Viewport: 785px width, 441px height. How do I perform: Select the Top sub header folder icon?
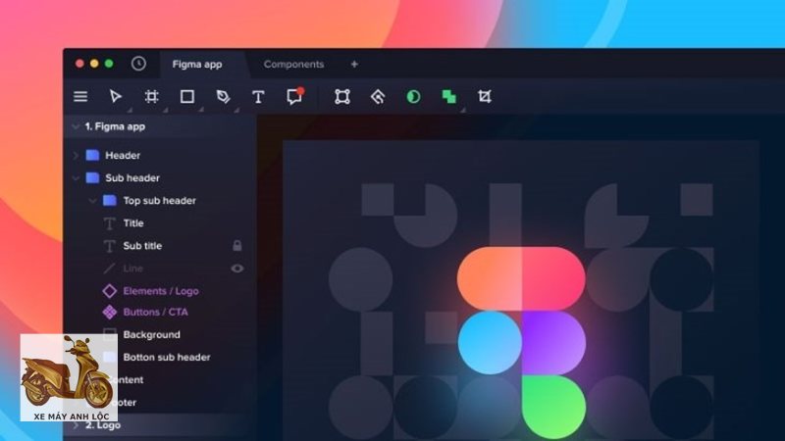pyautogui.click(x=110, y=201)
